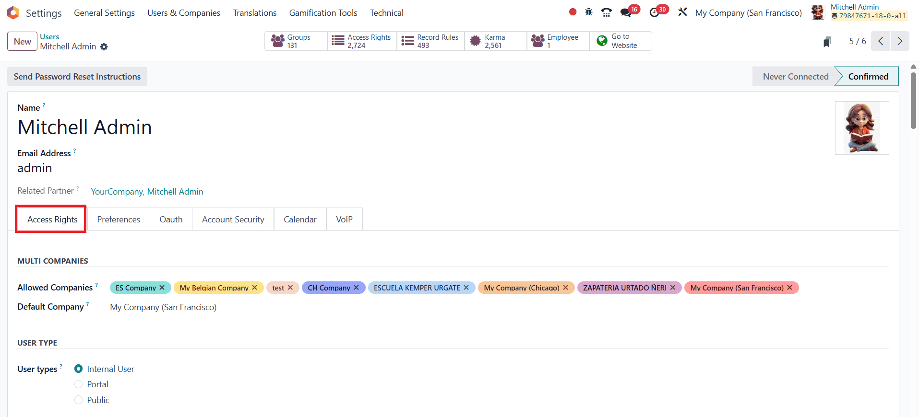This screenshot has width=919, height=417.
Task: Click Never Connected status stage
Action: (795, 77)
